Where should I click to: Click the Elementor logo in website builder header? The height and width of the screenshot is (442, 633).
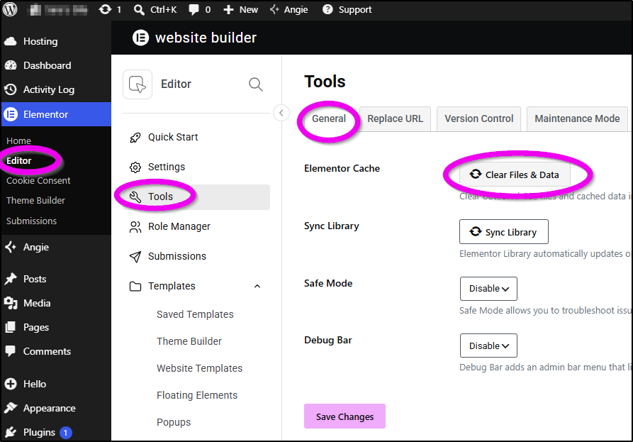click(x=140, y=38)
